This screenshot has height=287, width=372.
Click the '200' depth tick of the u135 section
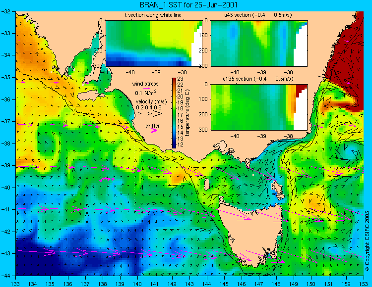tap(203, 114)
